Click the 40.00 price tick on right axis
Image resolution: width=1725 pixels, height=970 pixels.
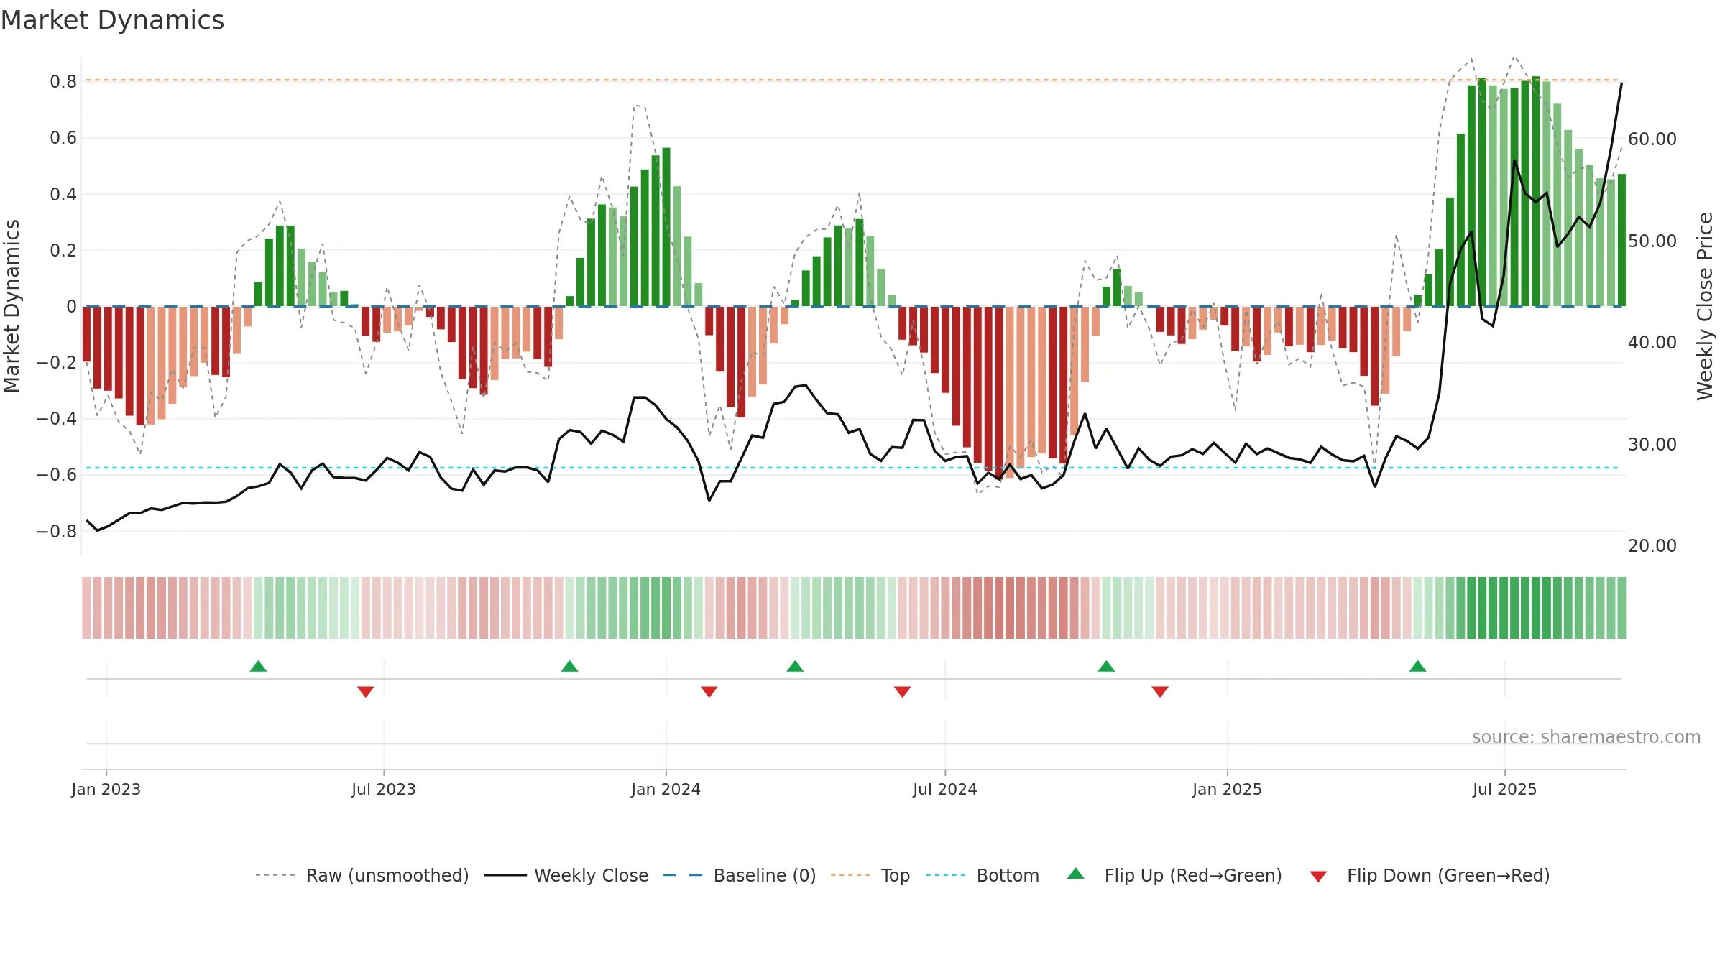click(1652, 342)
